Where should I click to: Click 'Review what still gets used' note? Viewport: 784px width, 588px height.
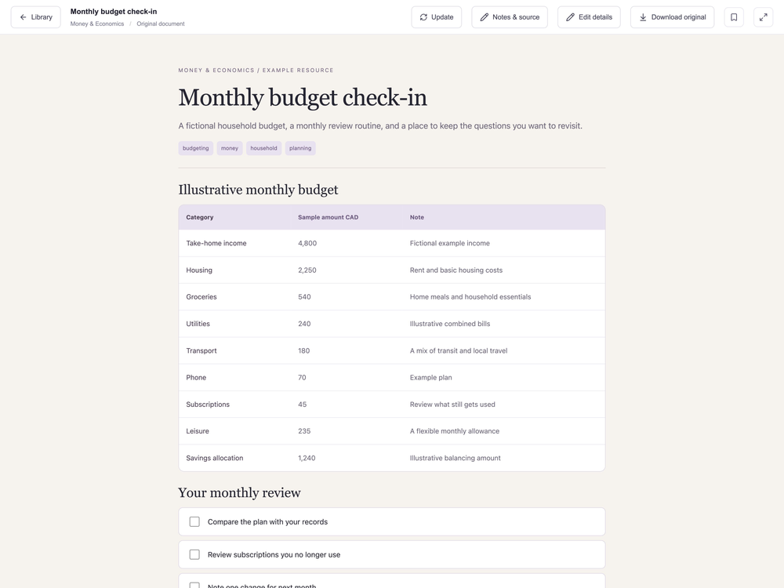tap(452, 404)
